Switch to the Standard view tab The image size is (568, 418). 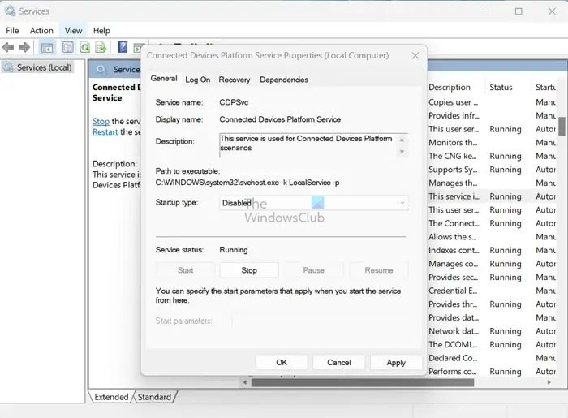click(154, 397)
